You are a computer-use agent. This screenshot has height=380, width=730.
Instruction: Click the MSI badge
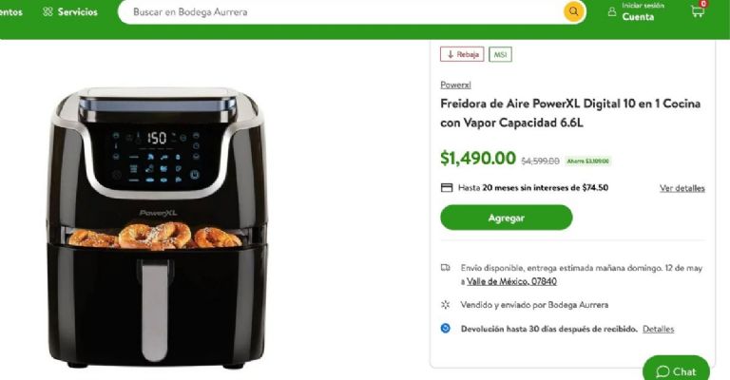pyautogui.click(x=501, y=54)
